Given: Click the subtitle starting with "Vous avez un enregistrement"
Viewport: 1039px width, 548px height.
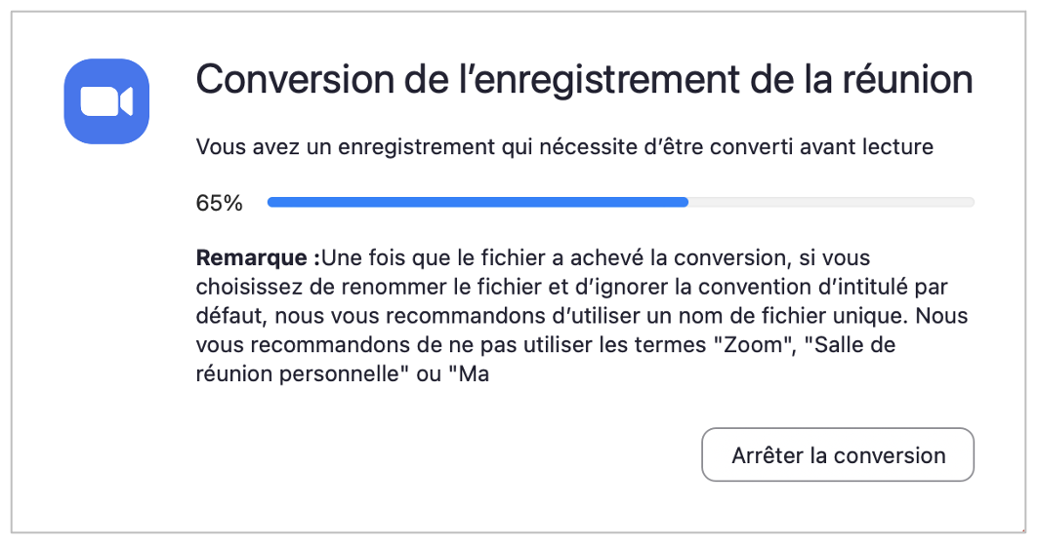Looking at the screenshot, I should tap(564, 148).
